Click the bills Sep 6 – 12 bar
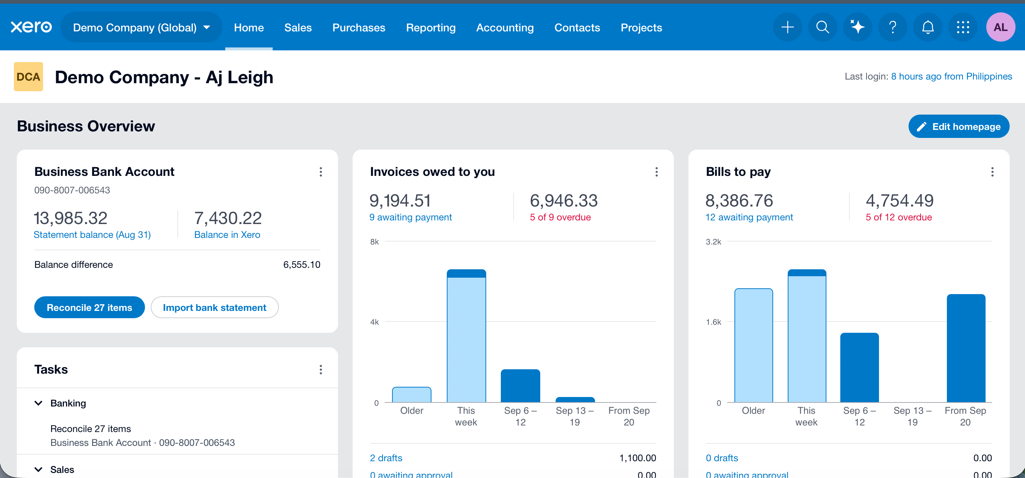Image resolution: width=1025 pixels, height=478 pixels. (x=860, y=368)
